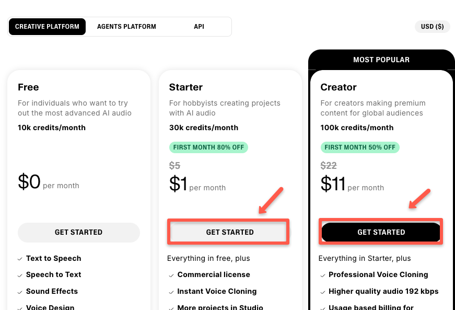Select the Creative Platform toggle option
Screen dimensions: 455x310
click(x=47, y=26)
